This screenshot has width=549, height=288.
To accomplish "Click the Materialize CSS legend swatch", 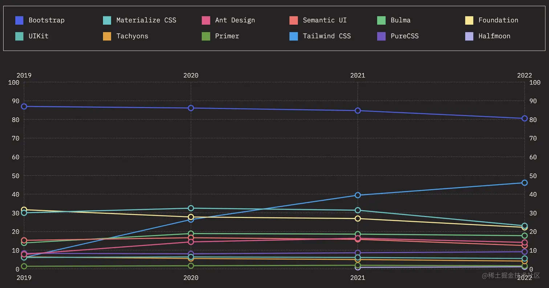I will [107, 20].
